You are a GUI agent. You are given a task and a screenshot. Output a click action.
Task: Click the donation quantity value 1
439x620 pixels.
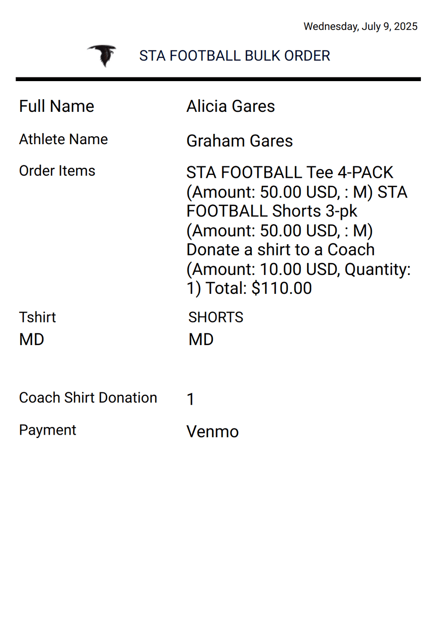190,399
